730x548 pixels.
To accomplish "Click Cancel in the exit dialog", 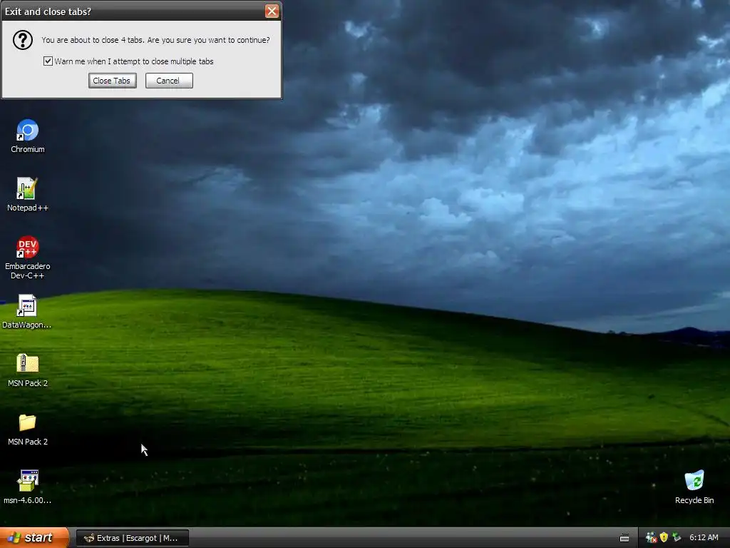I will tap(169, 81).
